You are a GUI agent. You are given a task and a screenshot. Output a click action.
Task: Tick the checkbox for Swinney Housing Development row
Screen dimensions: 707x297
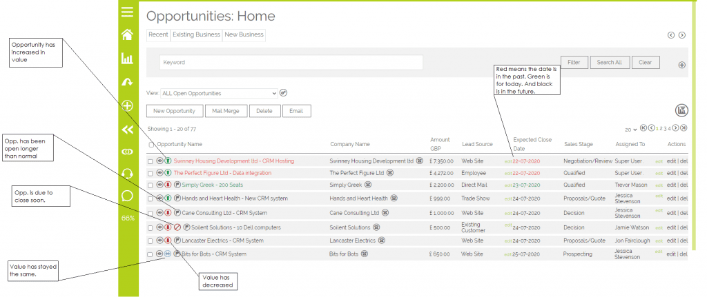coord(151,161)
